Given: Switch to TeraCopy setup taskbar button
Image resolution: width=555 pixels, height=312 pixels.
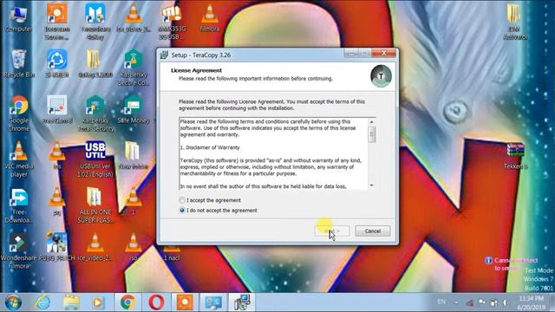Looking at the screenshot, I should point(242,302).
